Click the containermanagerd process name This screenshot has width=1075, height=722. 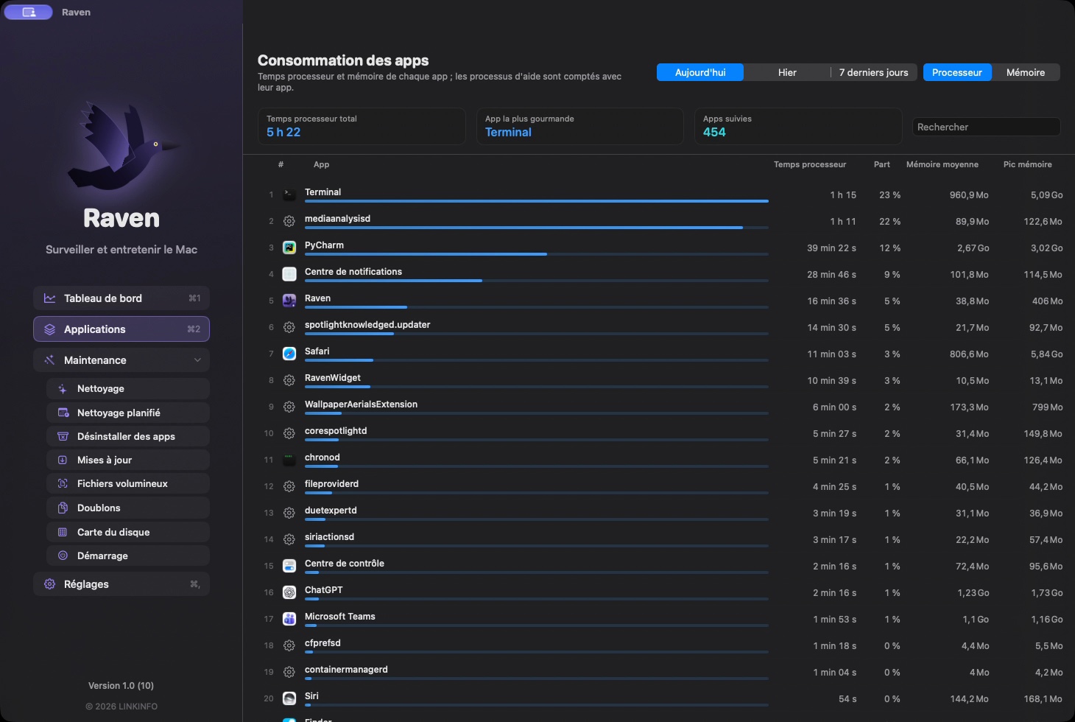346,670
